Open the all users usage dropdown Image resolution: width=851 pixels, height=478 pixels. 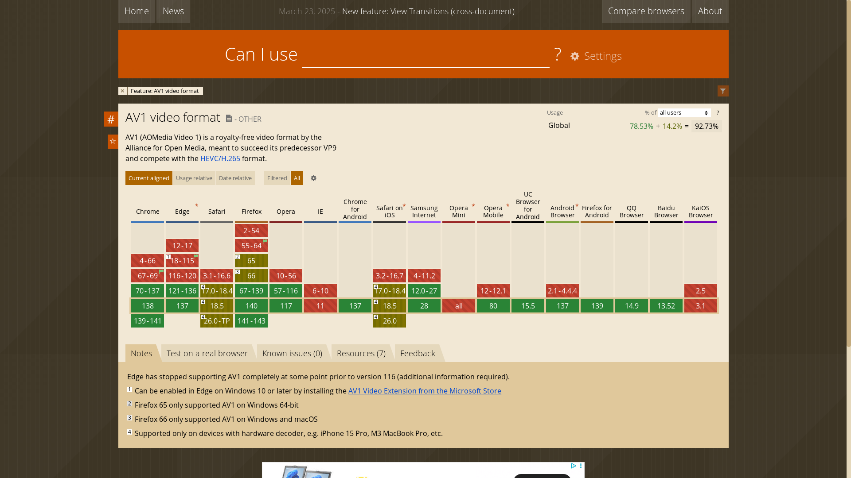(684, 113)
